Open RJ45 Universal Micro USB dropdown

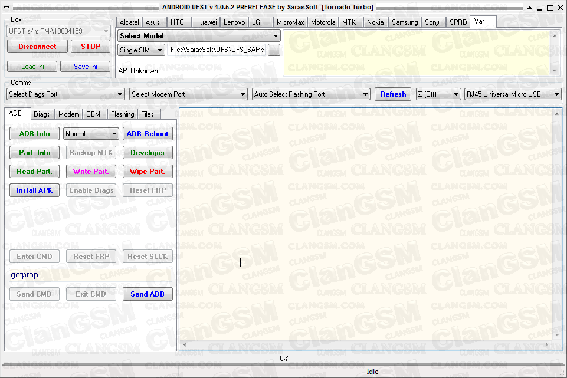[513, 94]
